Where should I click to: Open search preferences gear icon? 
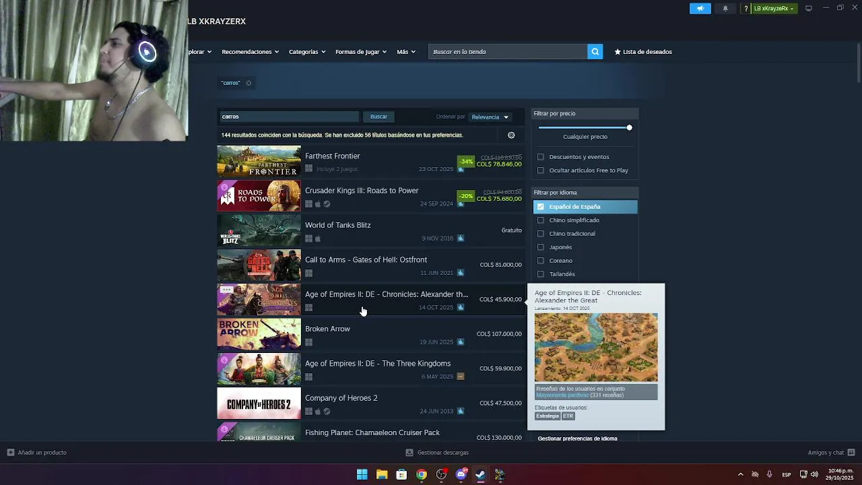point(511,135)
